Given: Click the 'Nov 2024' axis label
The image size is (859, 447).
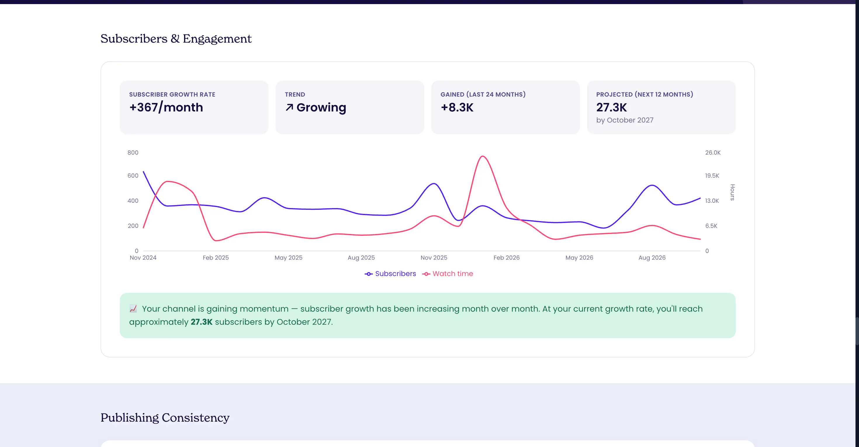Looking at the screenshot, I should click(x=143, y=257).
